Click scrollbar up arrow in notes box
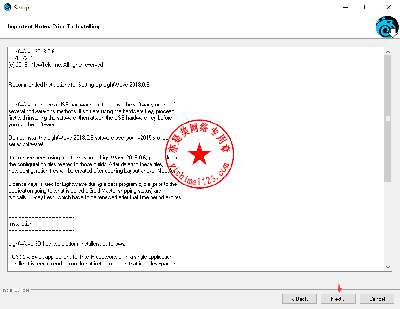The width and height of the screenshot is (400, 309). (x=388, y=52)
